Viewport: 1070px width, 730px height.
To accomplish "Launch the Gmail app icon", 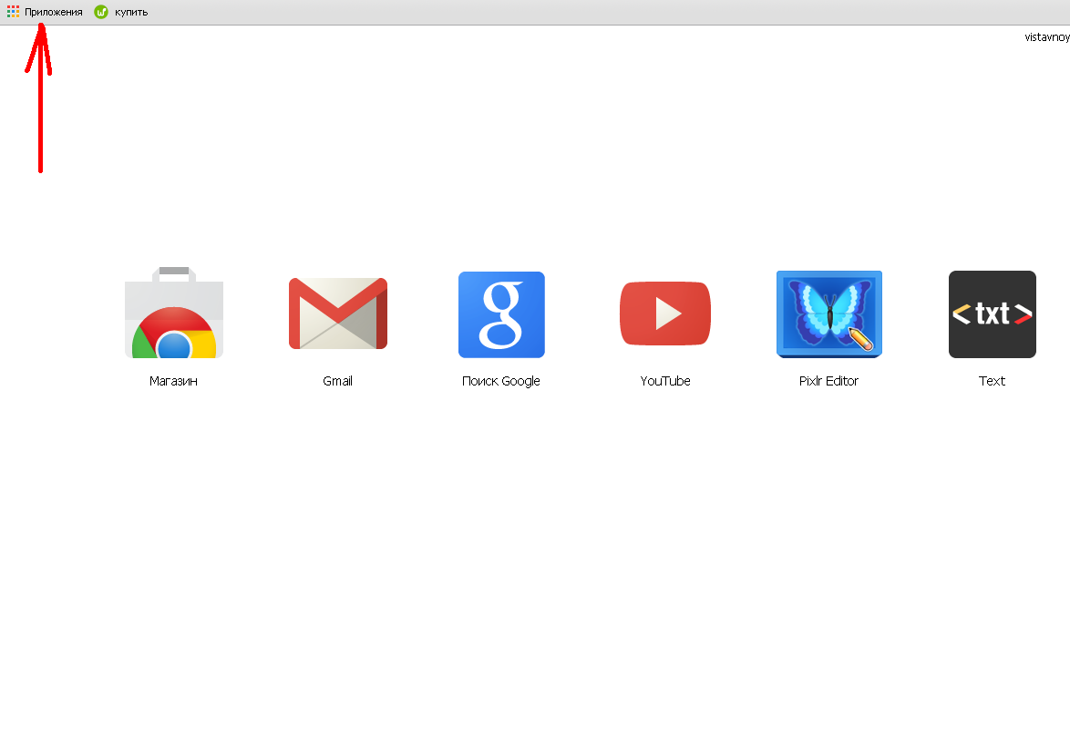I will (x=338, y=314).
